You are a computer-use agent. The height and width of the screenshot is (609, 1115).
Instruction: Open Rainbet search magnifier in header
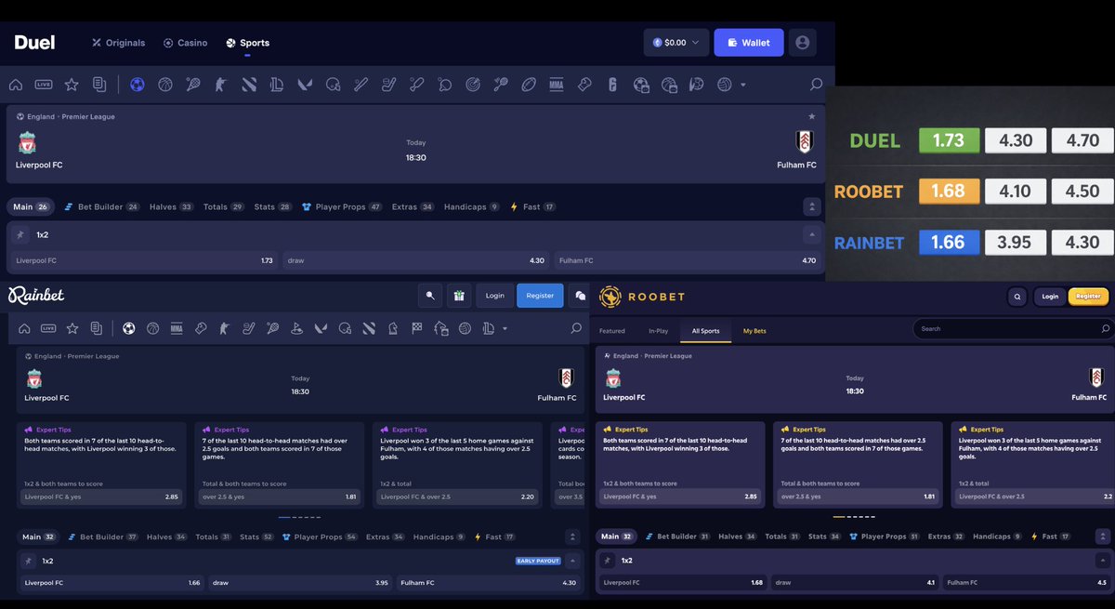430,296
